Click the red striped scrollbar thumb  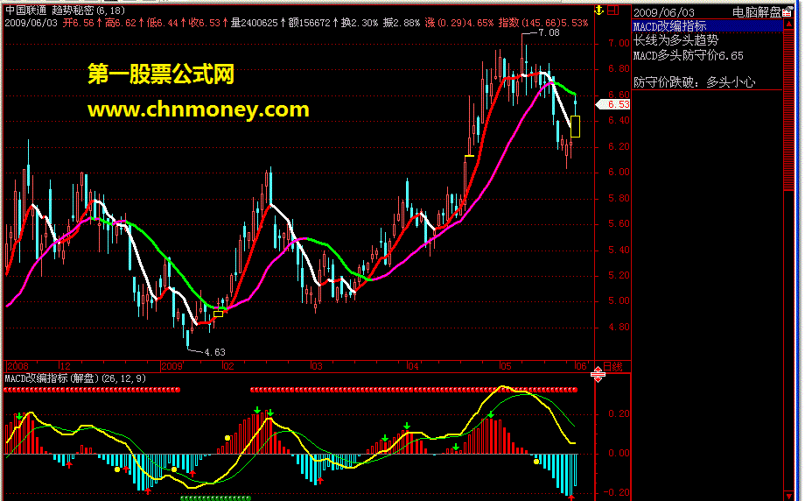click(x=788, y=109)
